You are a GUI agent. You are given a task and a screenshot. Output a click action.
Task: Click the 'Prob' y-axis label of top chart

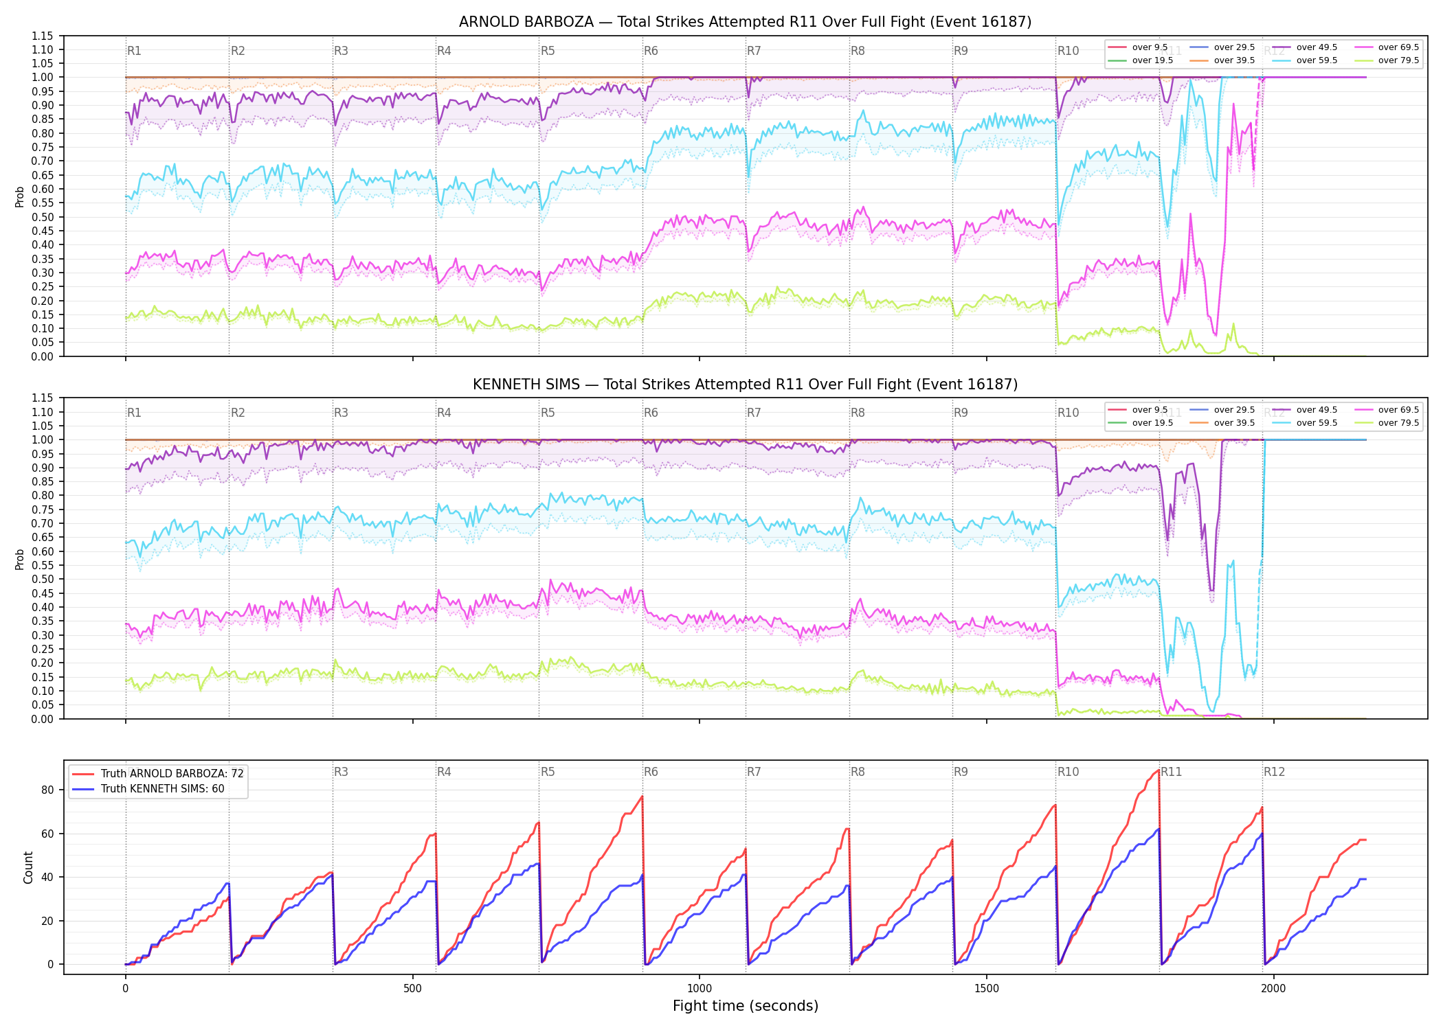20,196
